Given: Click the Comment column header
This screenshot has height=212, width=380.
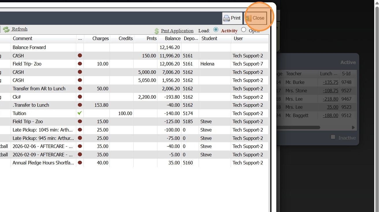Looking at the screenshot, I should click(23, 39).
